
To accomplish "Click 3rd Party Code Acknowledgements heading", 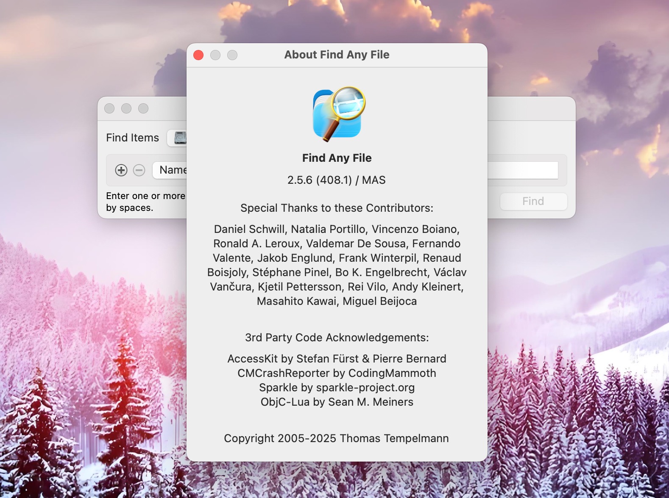I will 337,338.
